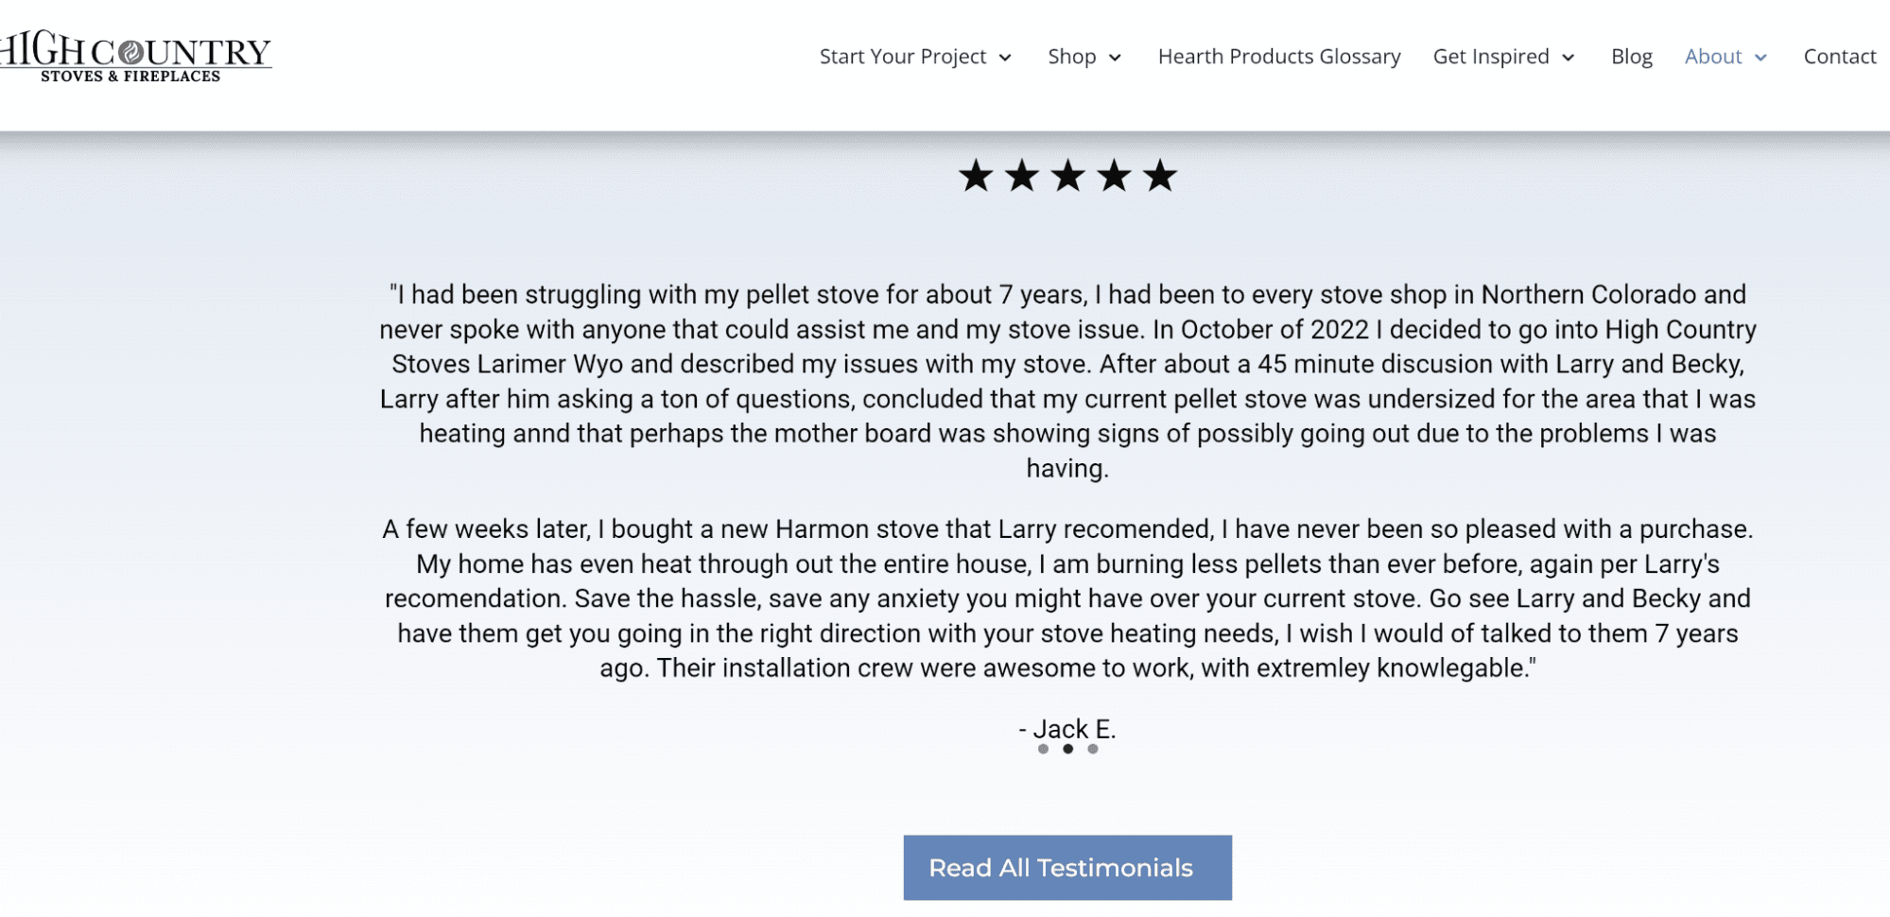The width and height of the screenshot is (1890, 917).
Task: Expand the About menu chevron
Action: (x=1760, y=59)
